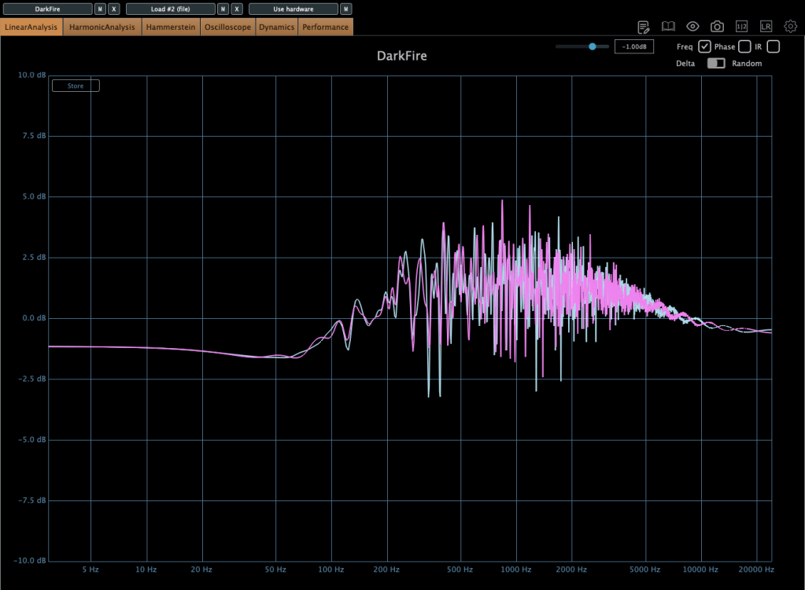The image size is (805, 590).
Task: Enable the Phase checkbox
Action: click(744, 47)
